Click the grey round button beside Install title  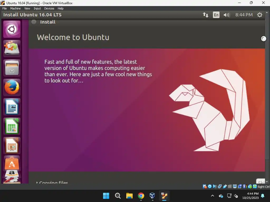tap(34, 22)
